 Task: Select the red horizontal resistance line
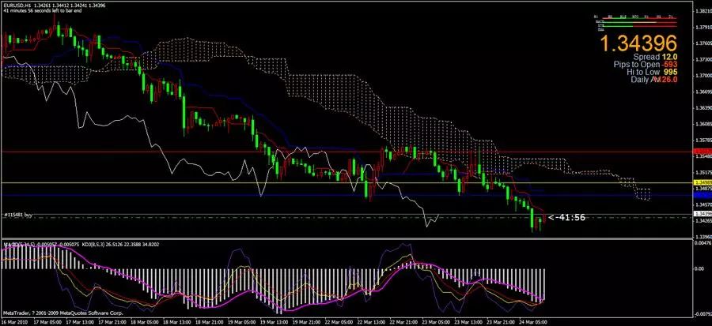[x=347, y=152]
